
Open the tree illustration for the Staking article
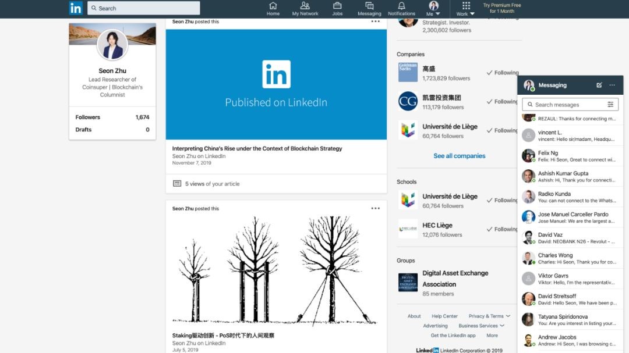tap(276, 270)
